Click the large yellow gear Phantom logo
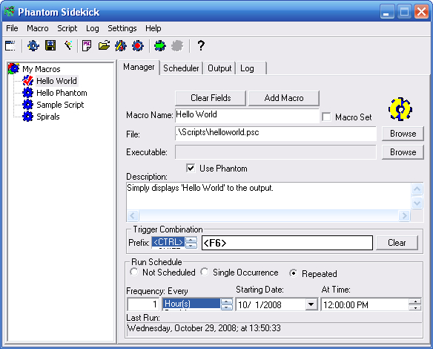The height and width of the screenshot is (349, 433). [400, 109]
